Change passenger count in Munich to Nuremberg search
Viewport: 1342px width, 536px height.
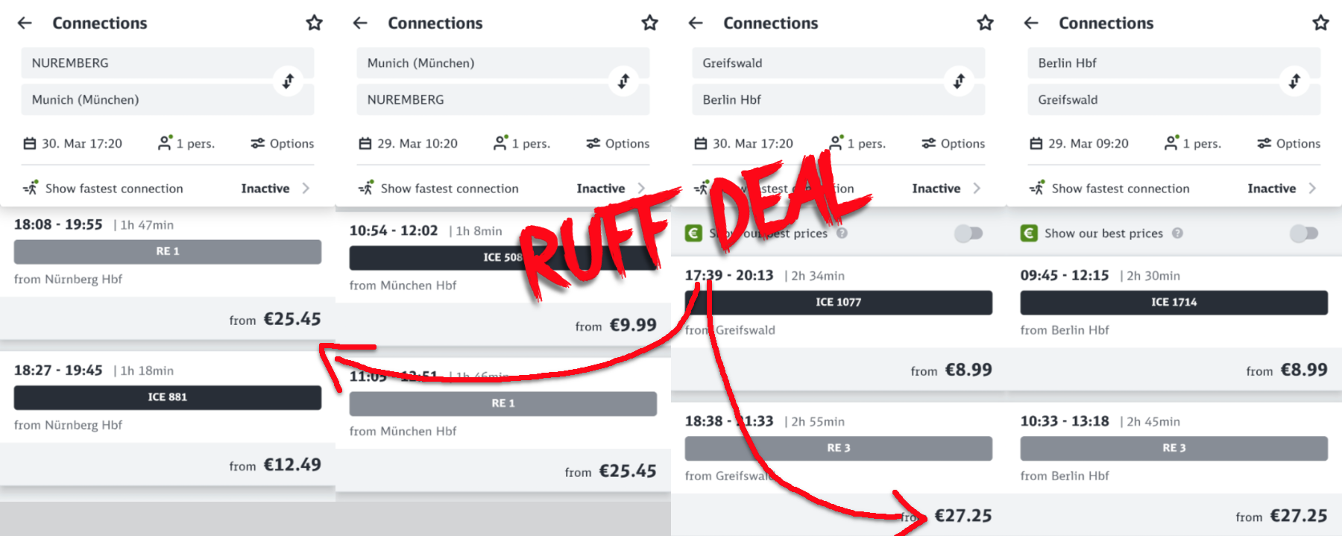pos(522,143)
